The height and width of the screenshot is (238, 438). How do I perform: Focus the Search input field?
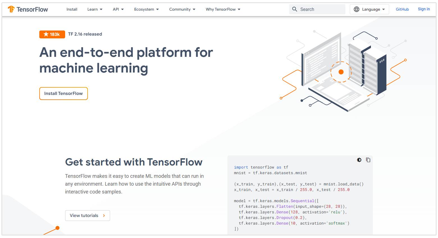click(317, 9)
